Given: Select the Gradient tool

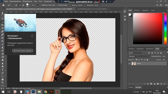Looking at the screenshot, I should (2, 57).
